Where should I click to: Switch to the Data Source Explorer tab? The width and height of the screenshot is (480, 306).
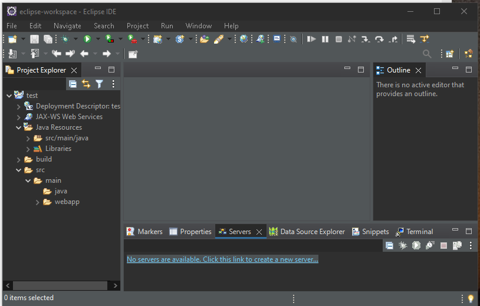pyautogui.click(x=307, y=232)
